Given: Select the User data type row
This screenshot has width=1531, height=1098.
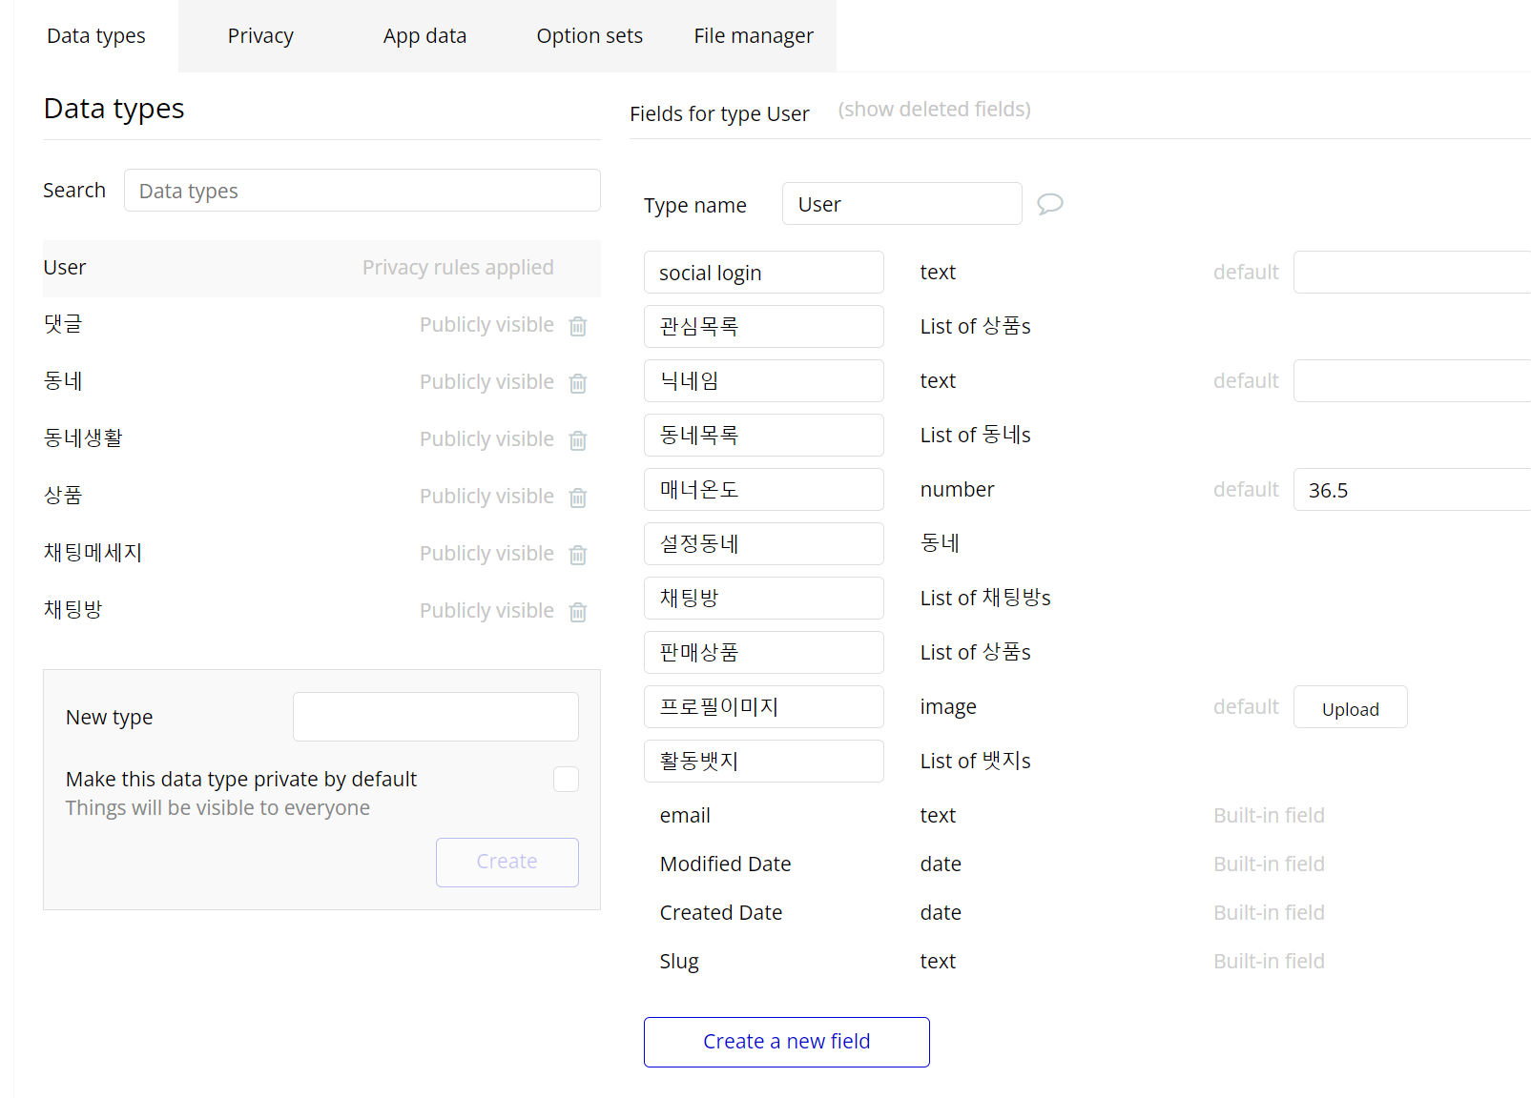Looking at the screenshot, I should click(321, 268).
